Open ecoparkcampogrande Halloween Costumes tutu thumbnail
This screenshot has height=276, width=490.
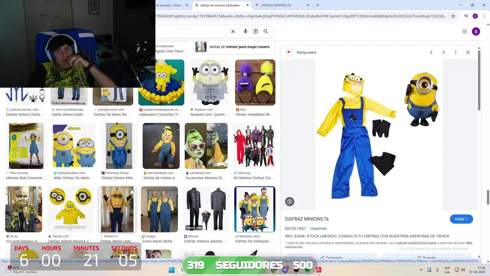161,82
